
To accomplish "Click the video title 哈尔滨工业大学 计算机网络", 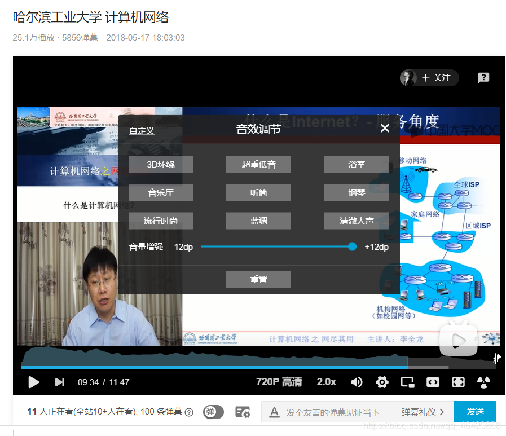I will pos(91,17).
